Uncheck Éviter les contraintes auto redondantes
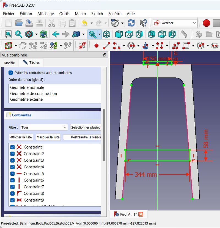Screen dimensions: 220x228 [x=11, y=73]
